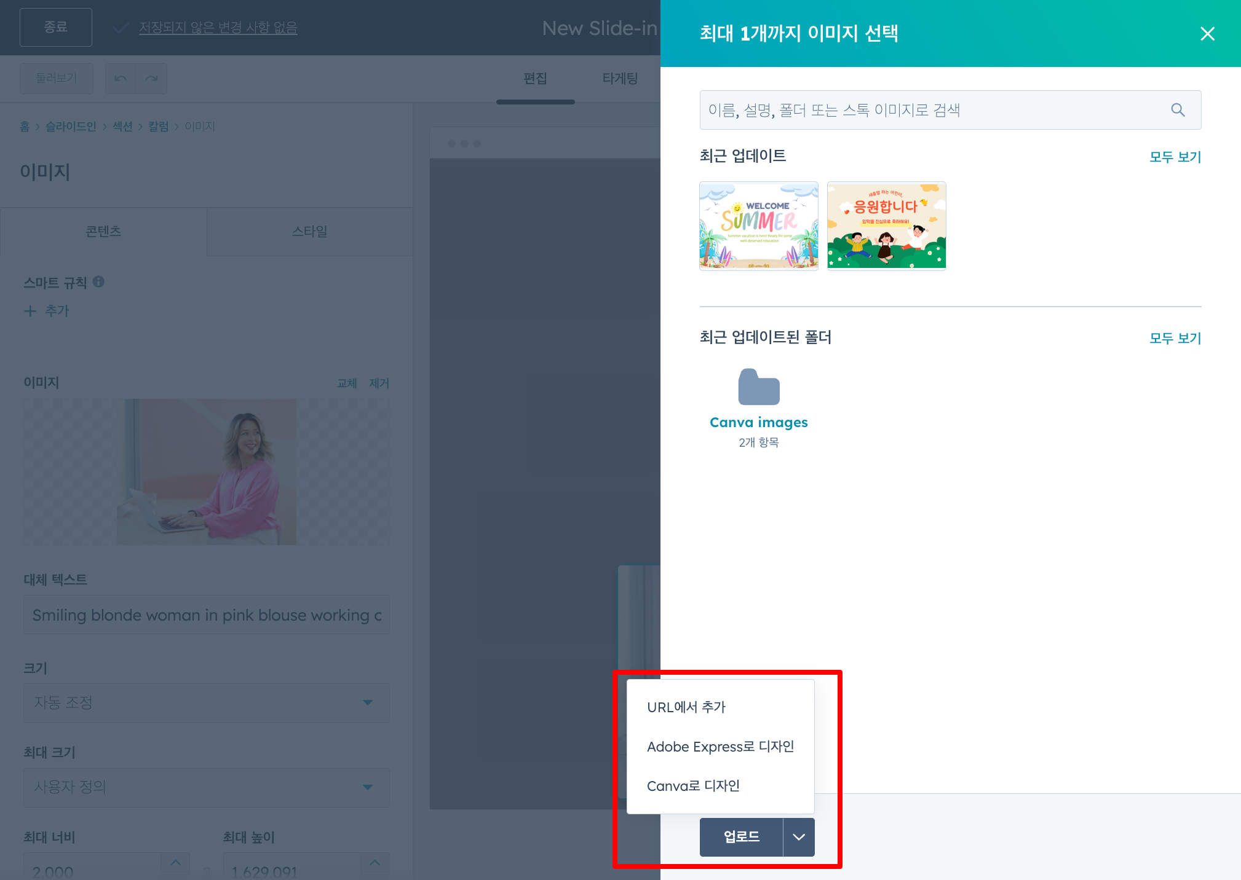Screen dimensions: 1241x880
Task: Go to 홈 in the breadcrumb
Action: (x=25, y=127)
